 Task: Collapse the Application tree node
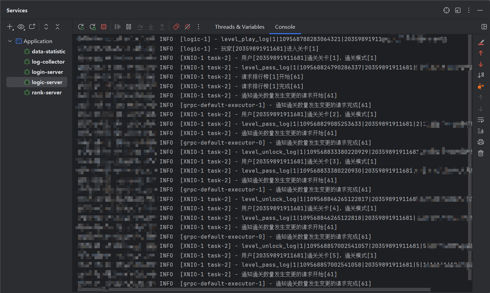click(x=10, y=41)
